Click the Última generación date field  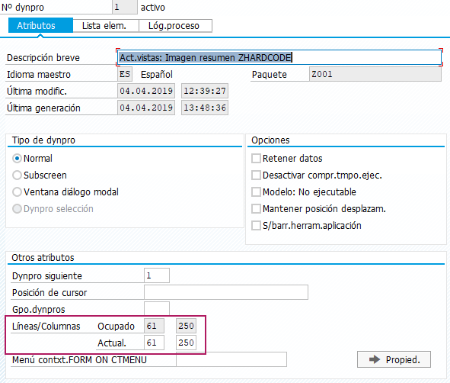(146, 108)
